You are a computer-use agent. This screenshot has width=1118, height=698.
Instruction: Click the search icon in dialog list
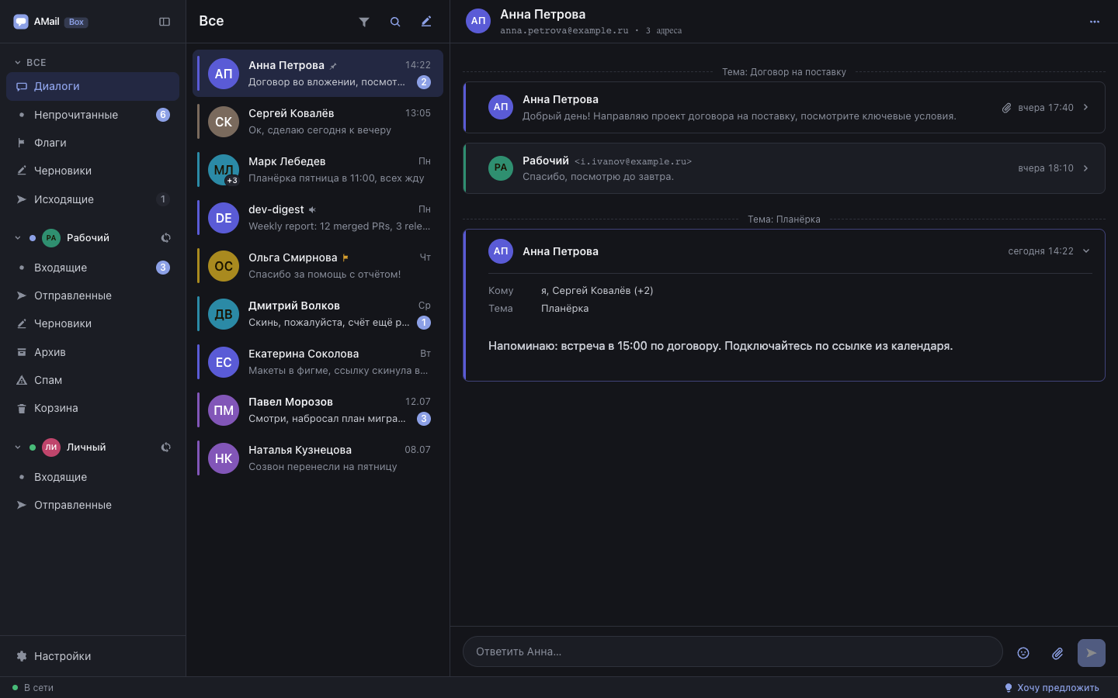395,22
